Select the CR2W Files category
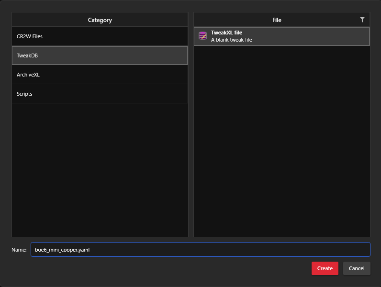The width and height of the screenshot is (381, 287). pos(100,36)
